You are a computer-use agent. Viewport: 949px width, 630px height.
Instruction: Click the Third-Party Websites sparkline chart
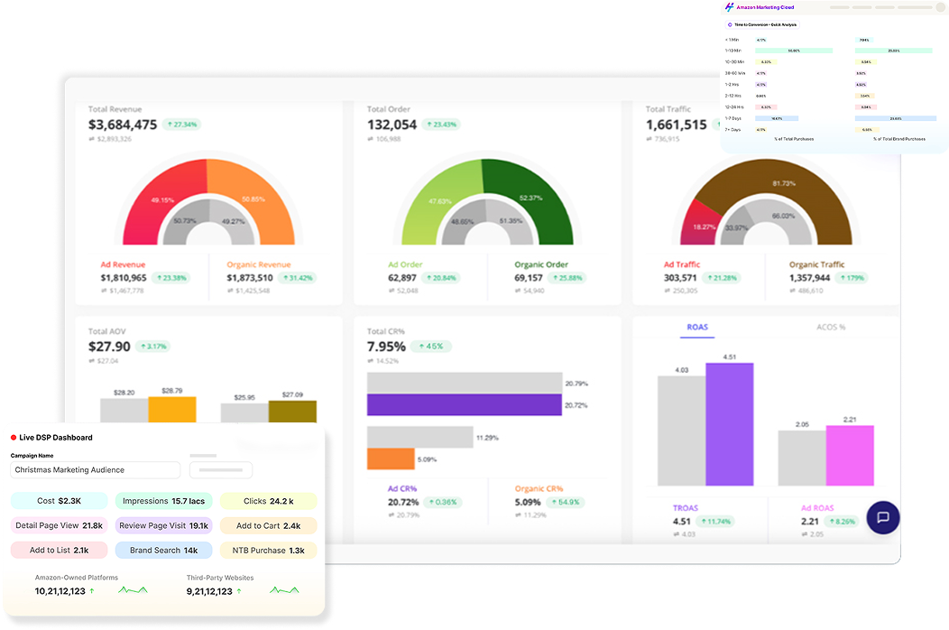pos(284,590)
